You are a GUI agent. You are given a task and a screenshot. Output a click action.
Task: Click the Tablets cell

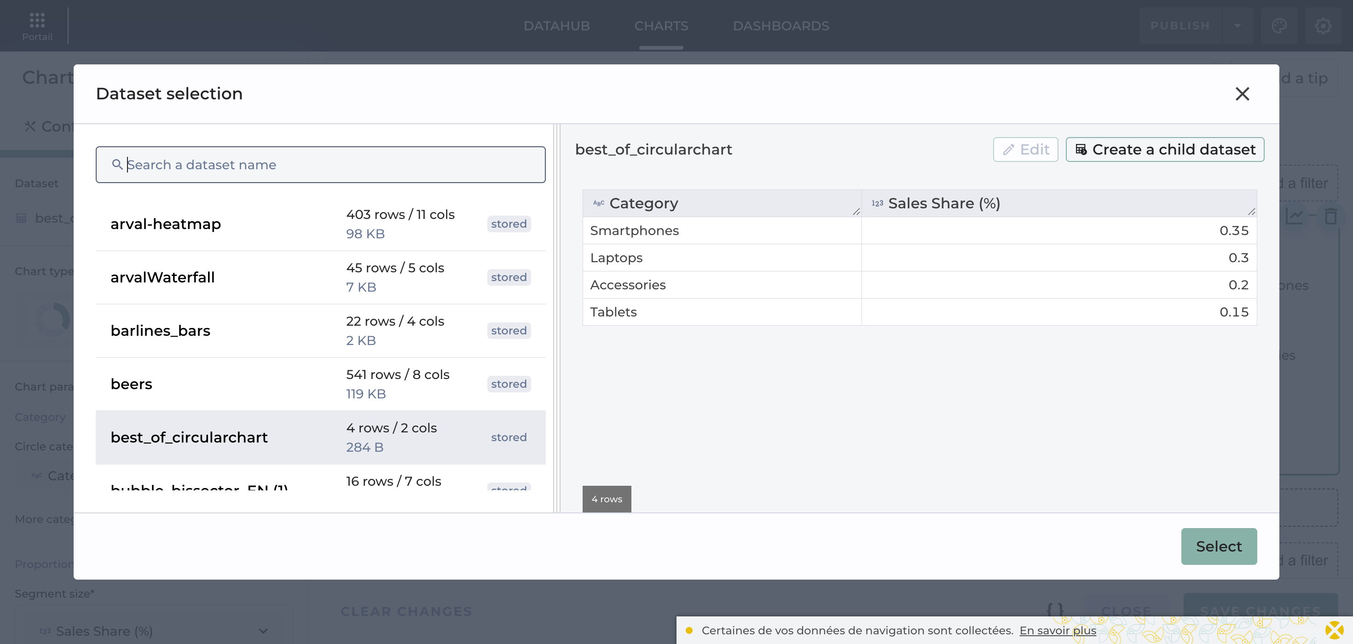coord(722,312)
